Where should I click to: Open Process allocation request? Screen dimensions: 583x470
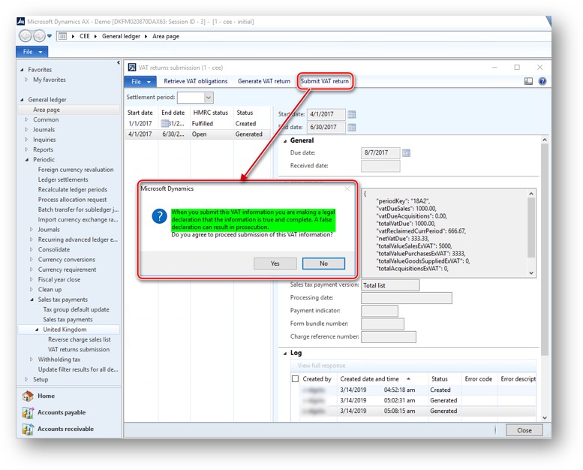click(x=72, y=200)
